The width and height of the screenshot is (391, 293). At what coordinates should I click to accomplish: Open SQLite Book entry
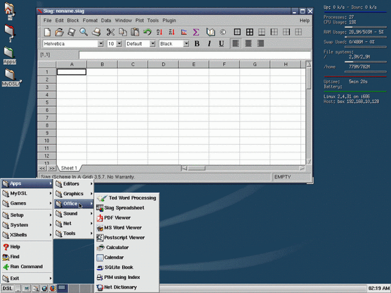126,267
